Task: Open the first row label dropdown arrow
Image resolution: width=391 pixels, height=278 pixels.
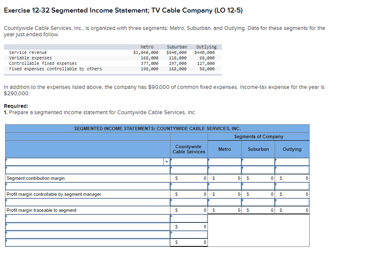Action: (167, 162)
